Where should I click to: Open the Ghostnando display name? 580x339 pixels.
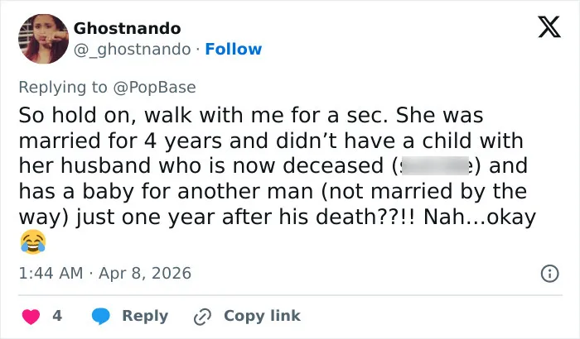pyautogui.click(x=128, y=28)
